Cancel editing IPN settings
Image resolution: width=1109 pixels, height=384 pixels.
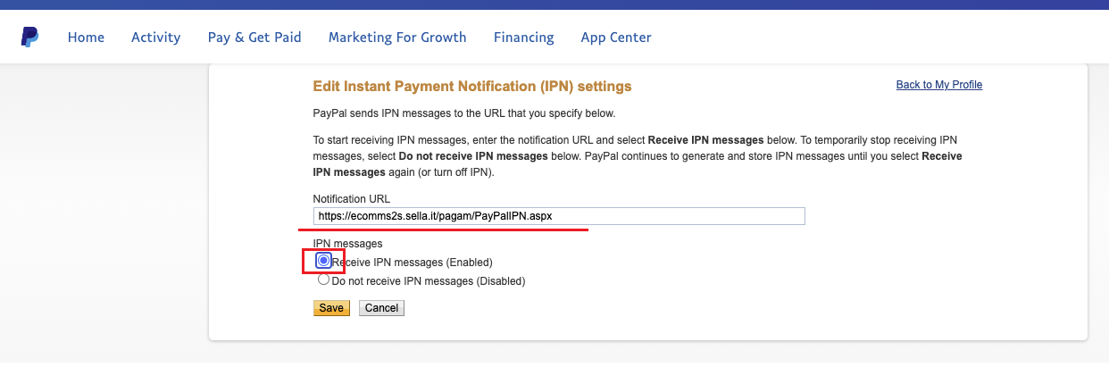(381, 308)
